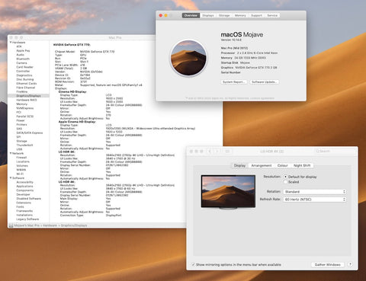This screenshot has height=281, width=366.
Task: Select NVMExpress in the System Report sidebar
Action: point(25,108)
